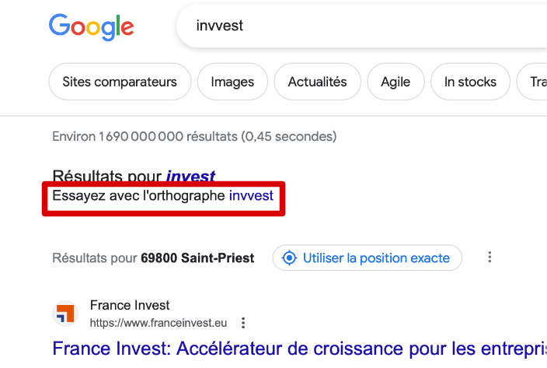This screenshot has height=368, width=547.
Task: Select the Sites comparateurs filter chip
Action: point(120,82)
